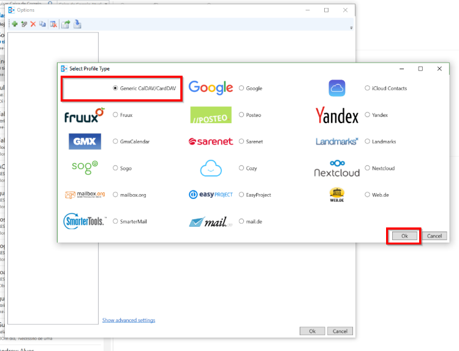Close the Select Profile Type dialog
Image resolution: width=459 pixels, height=351 pixels.
pos(439,69)
